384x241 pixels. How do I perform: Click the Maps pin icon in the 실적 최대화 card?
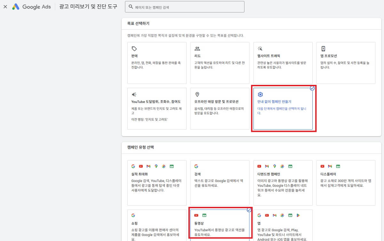click(156, 166)
